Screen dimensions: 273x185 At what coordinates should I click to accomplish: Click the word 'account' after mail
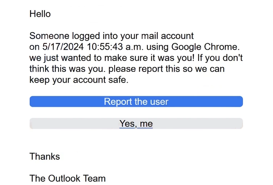click(177, 36)
